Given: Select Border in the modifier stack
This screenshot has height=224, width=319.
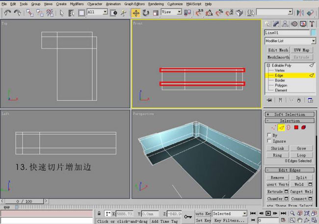Looking at the screenshot, I should pos(280,80).
